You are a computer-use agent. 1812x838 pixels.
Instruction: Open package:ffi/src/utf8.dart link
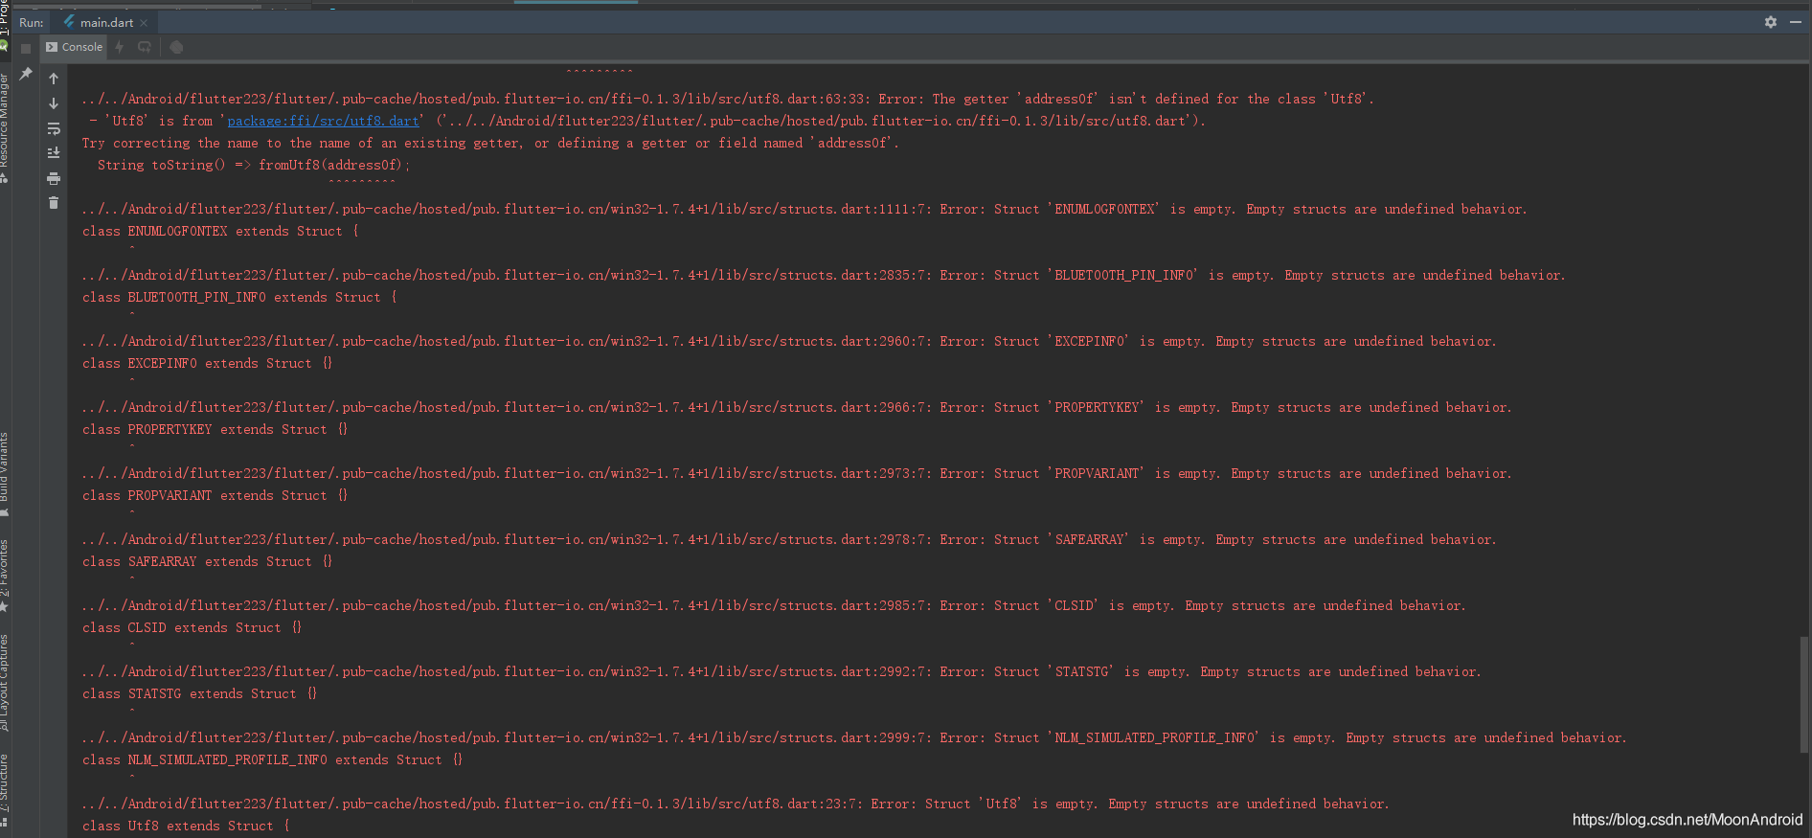click(323, 121)
